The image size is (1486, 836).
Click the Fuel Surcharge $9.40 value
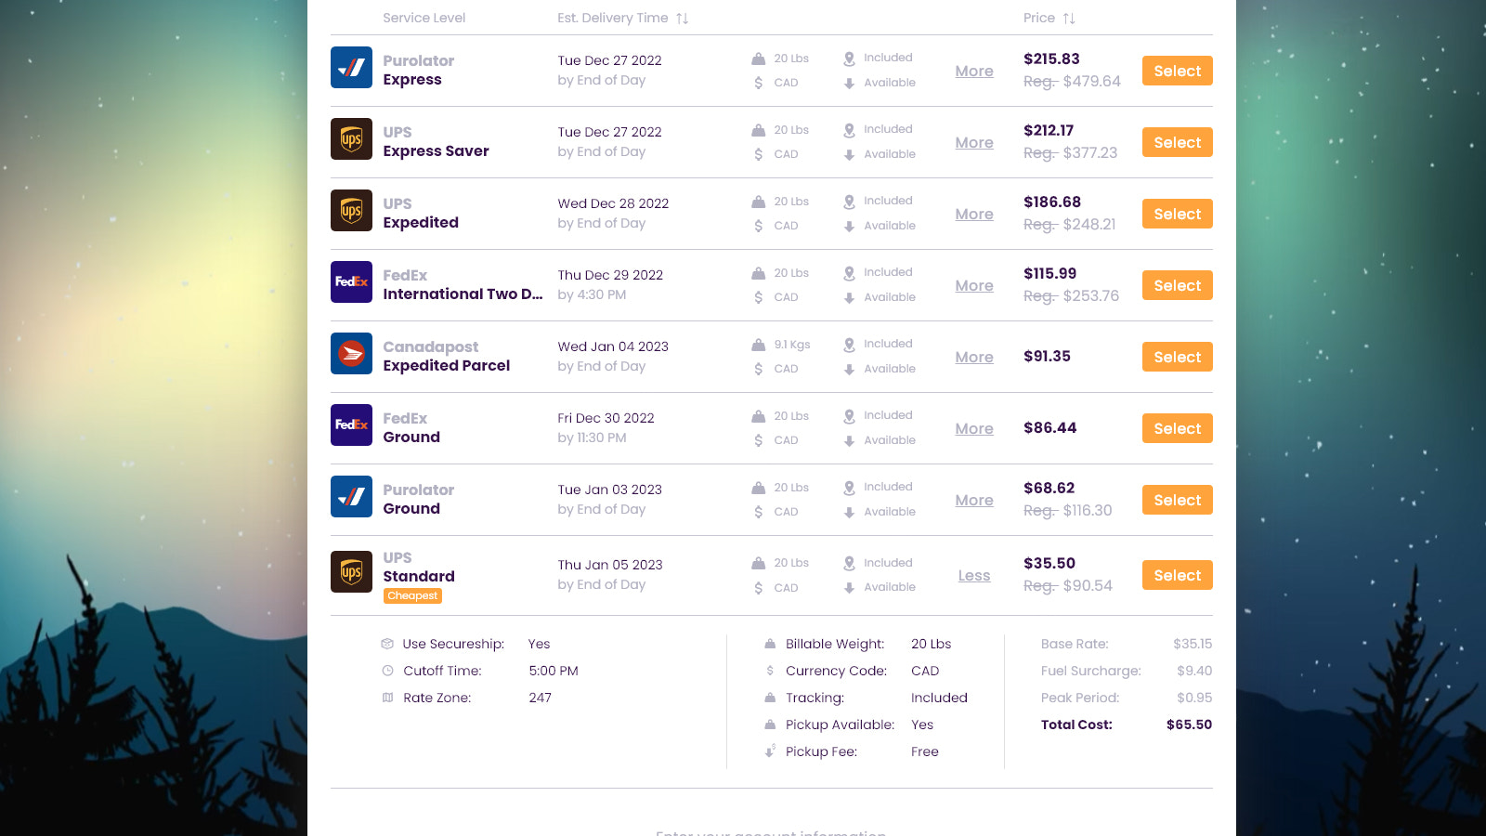tap(1194, 671)
